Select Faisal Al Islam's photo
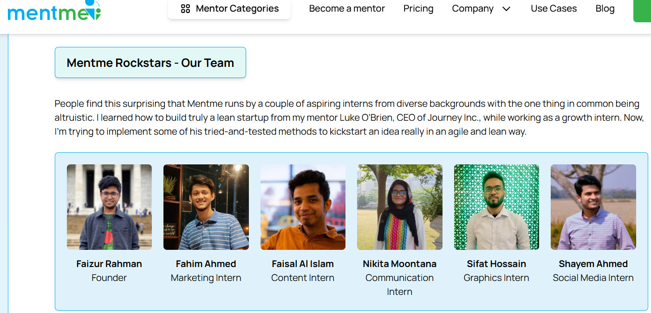 click(303, 207)
